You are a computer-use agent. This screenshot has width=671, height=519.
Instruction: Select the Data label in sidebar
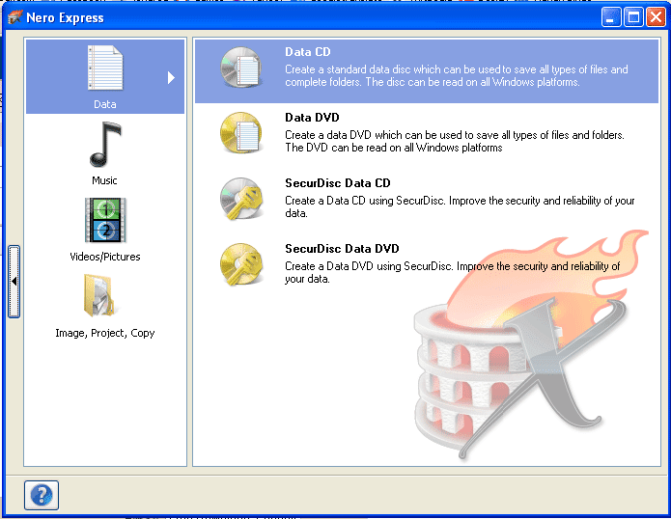[x=105, y=104]
